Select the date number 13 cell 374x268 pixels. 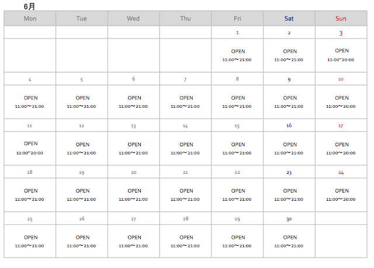[133, 126]
